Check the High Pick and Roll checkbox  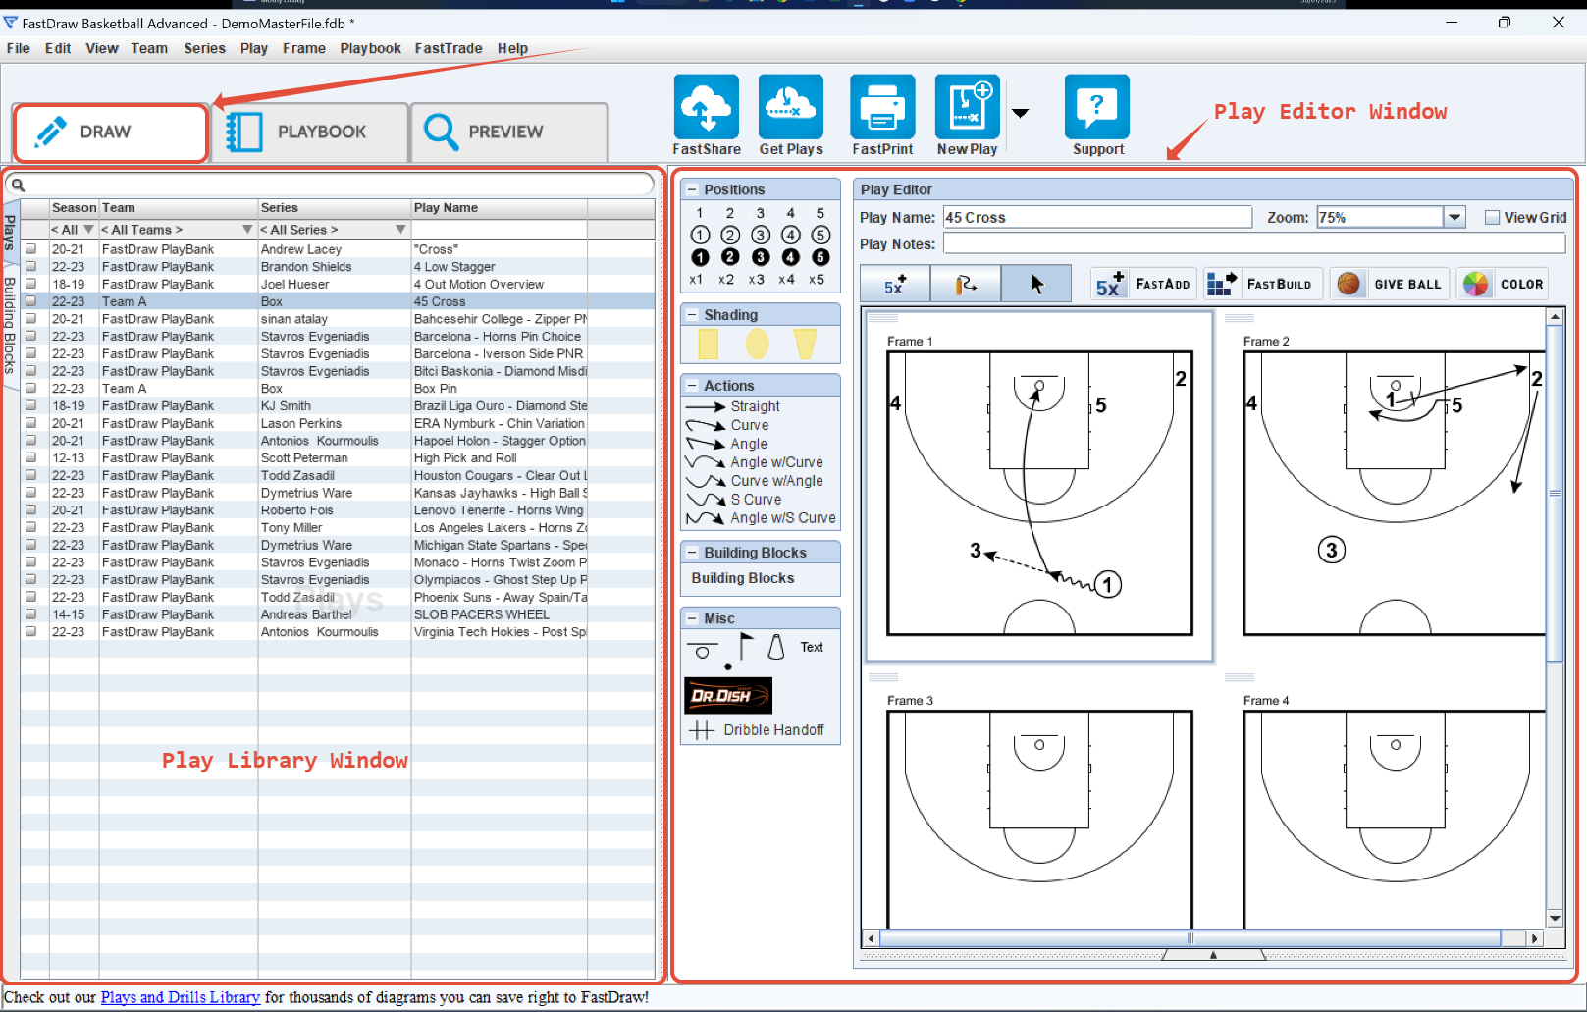click(x=31, y=458)
